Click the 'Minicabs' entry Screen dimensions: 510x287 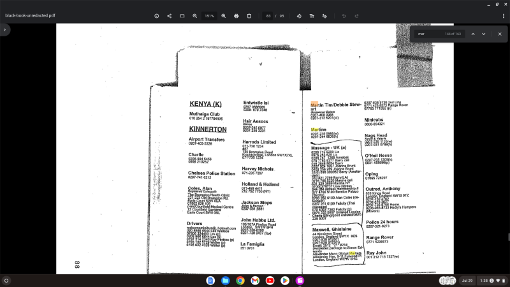374,120
